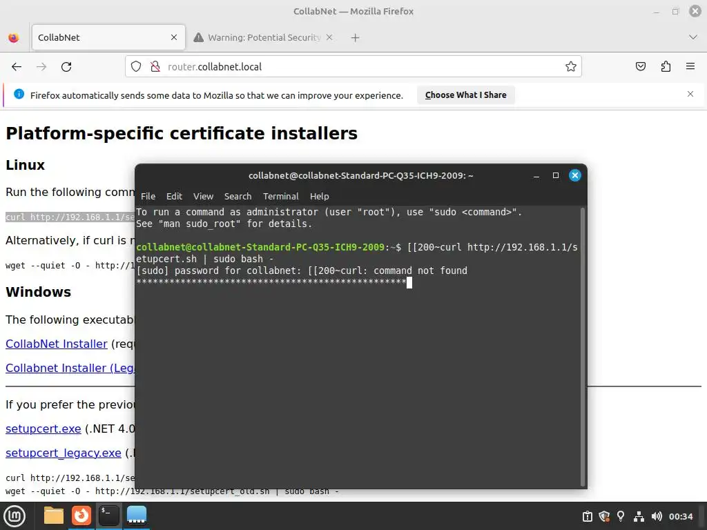Open the Collabnet Installer (Legacy) link
Viewport: 707px width, 530px height.
(x=70, y=369)
